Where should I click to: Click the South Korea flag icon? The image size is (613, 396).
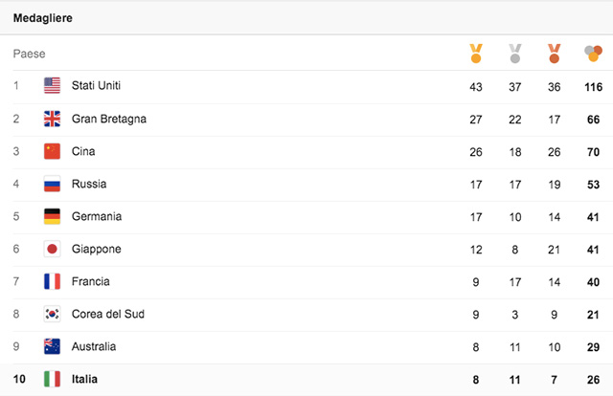[x=53, y=314]
